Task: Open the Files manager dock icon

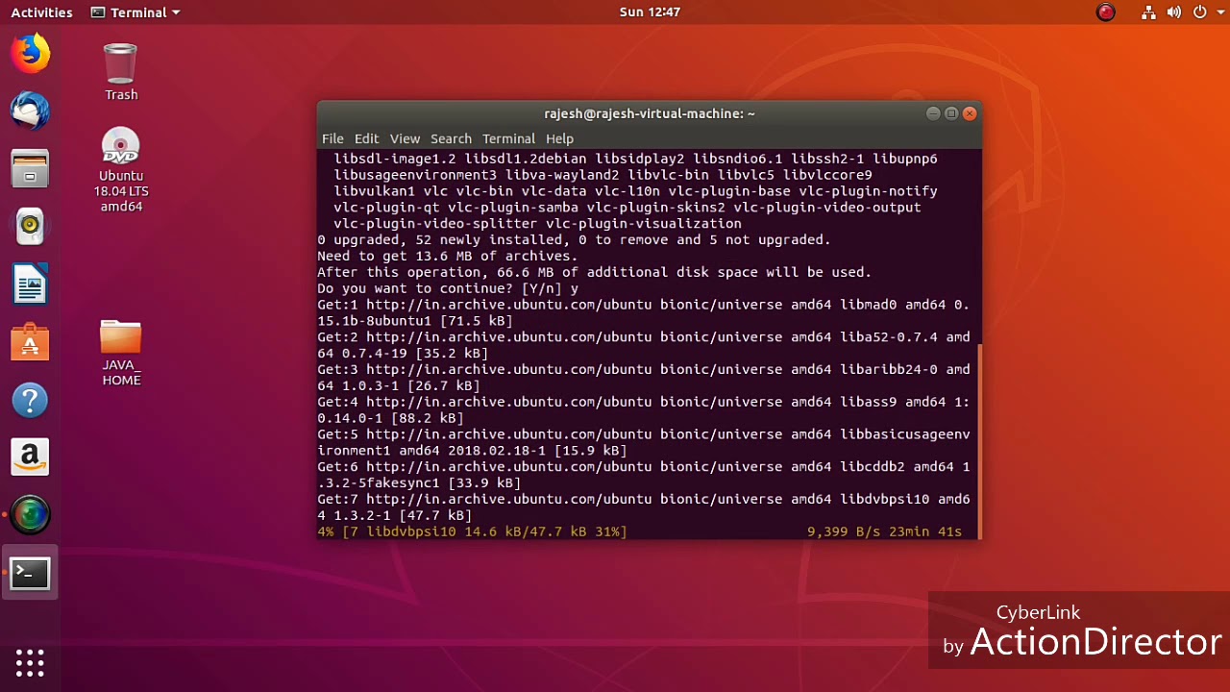Action: tap(30, 169)
